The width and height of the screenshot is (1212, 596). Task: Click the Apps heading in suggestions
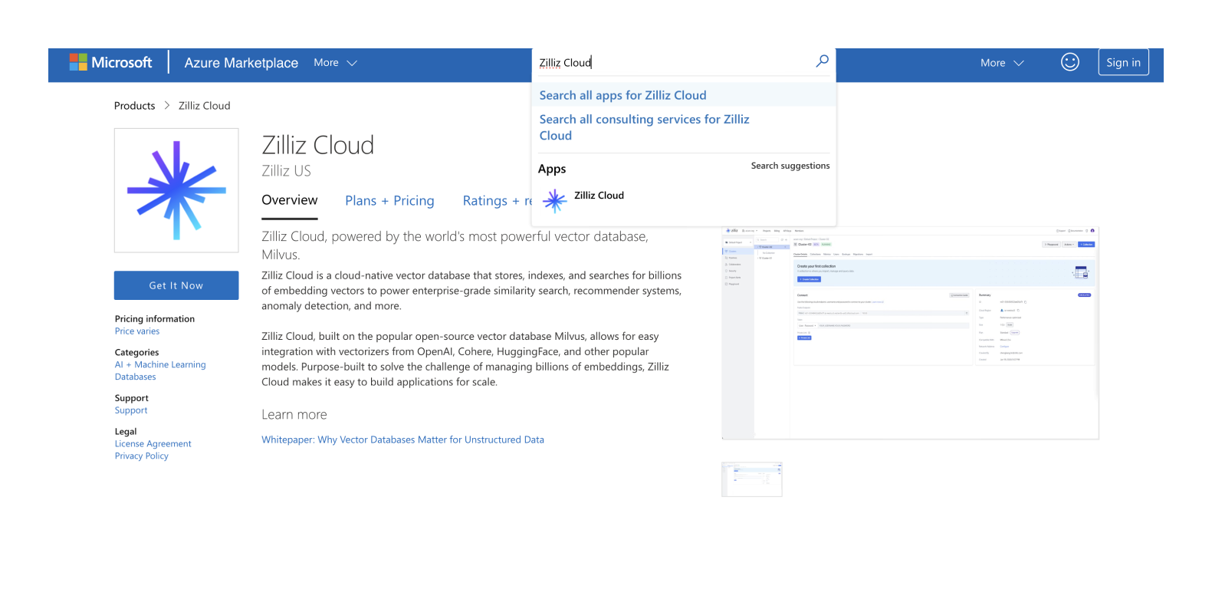552,169
